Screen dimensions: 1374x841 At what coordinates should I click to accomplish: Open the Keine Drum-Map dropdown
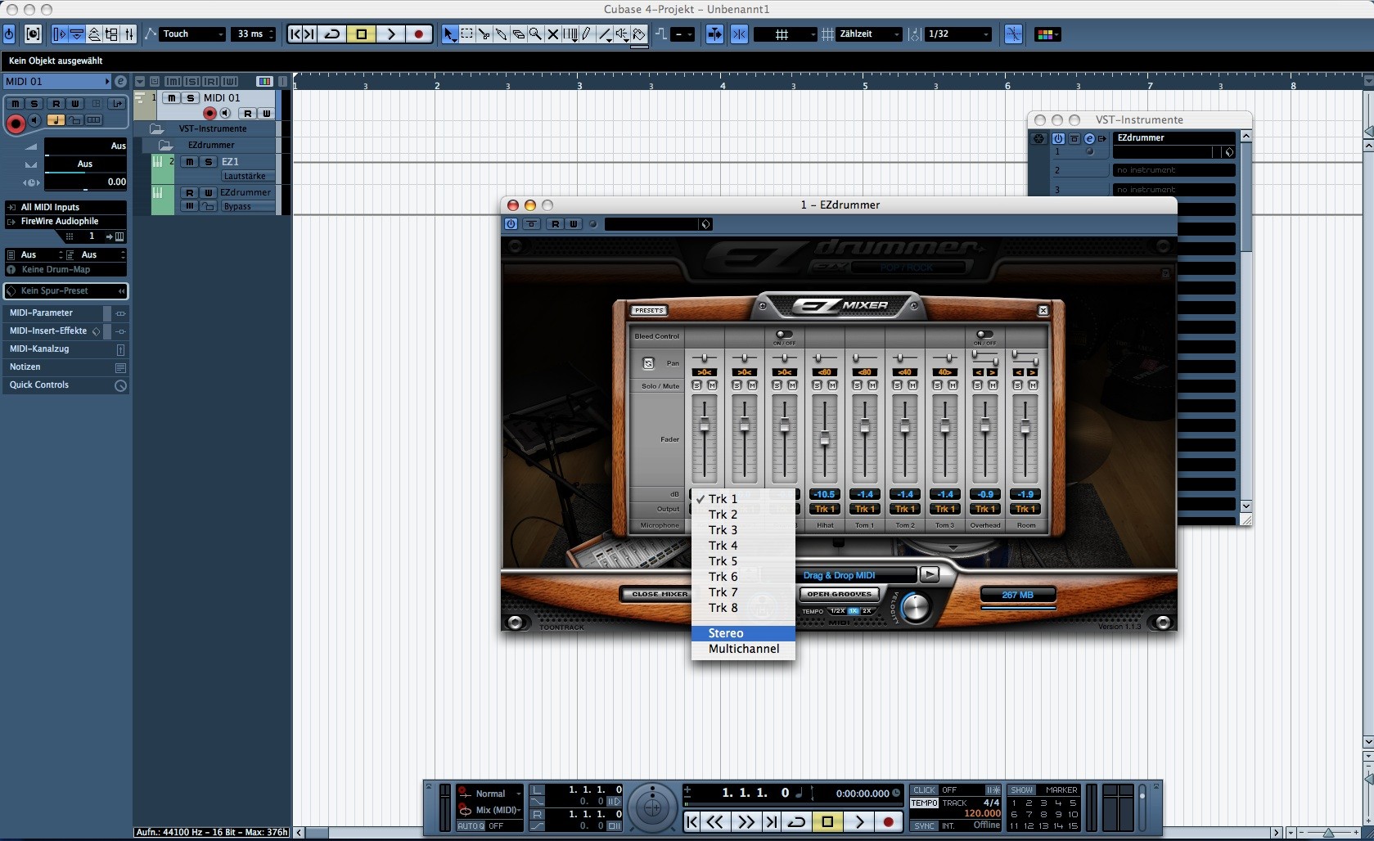[65, 270]
